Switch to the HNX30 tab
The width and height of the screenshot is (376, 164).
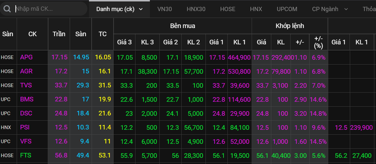[x=196, y=9]
